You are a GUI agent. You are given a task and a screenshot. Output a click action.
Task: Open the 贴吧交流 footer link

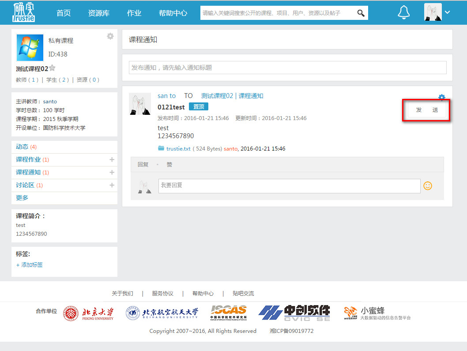coord(243,294)
